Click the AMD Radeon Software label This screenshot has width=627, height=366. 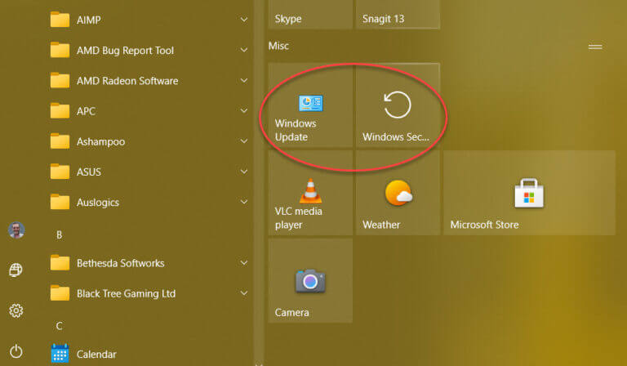tap(127, 81)
